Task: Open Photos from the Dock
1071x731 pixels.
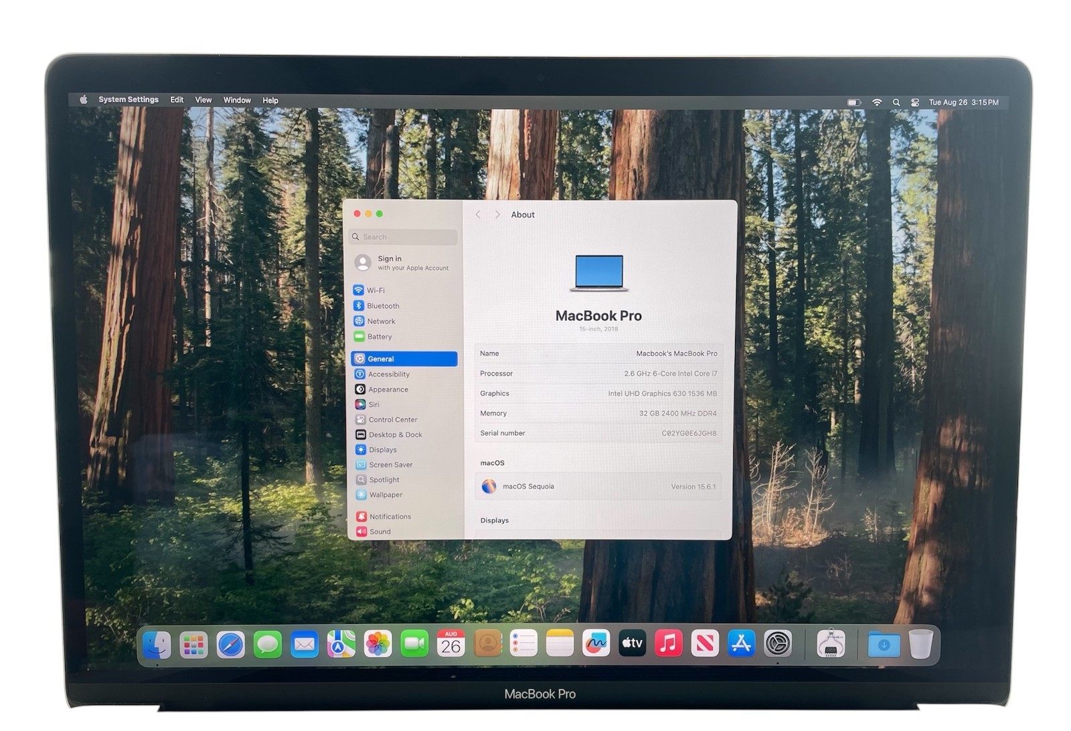Action: tap(378, 645)
